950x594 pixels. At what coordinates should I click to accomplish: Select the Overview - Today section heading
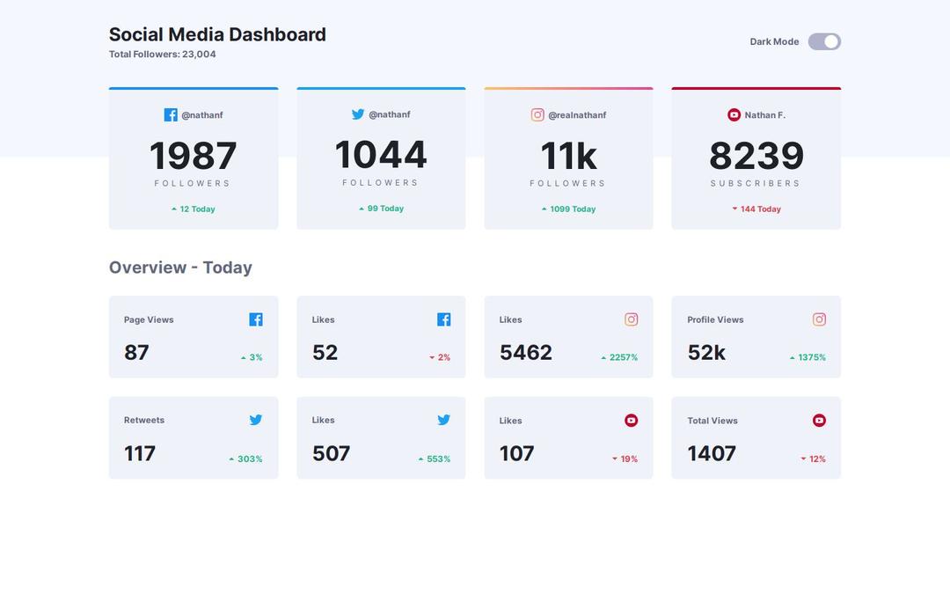pyautogui.click(x=180, y=267)
